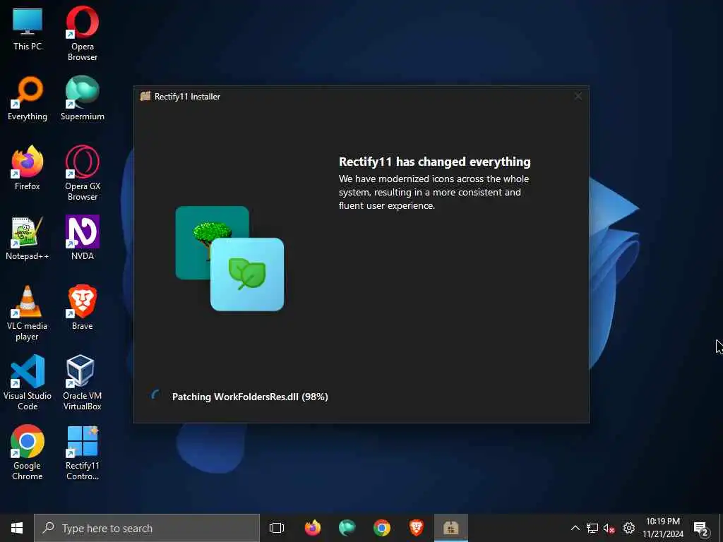Screen dimensions: 723x542
Task: Launch Supermium from desktop
Action: tap(83, 97)
